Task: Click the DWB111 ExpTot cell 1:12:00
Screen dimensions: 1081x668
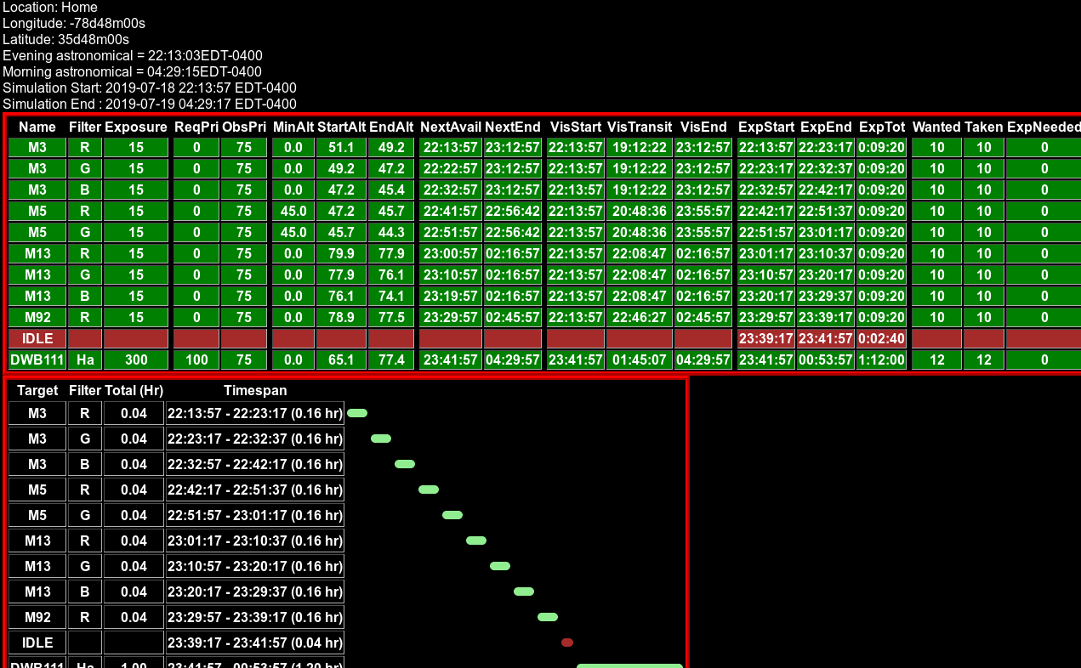Action: tap(882, 359)
